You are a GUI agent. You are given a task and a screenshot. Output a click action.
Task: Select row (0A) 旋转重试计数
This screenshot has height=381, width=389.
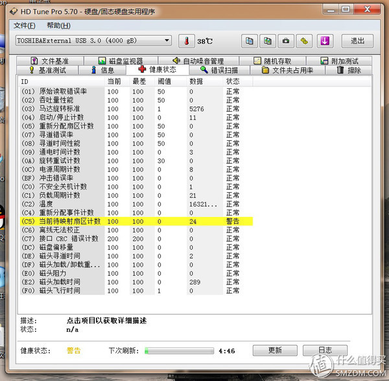coord(136,161)
